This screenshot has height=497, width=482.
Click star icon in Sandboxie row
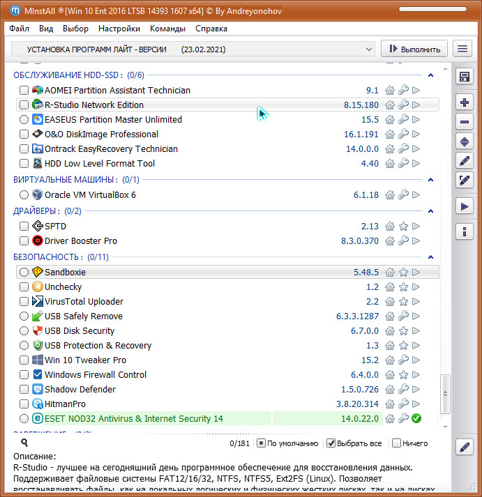point(403,273)
